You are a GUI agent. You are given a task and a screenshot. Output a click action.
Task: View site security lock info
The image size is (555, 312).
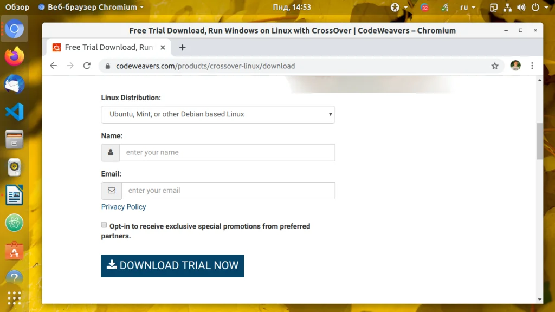(108, 66)
